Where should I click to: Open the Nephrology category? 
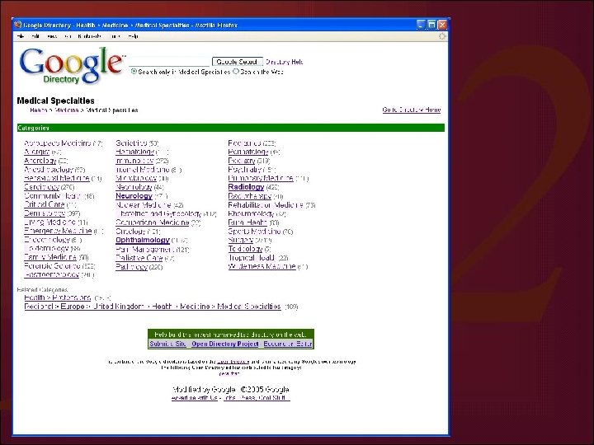(134, 187)
